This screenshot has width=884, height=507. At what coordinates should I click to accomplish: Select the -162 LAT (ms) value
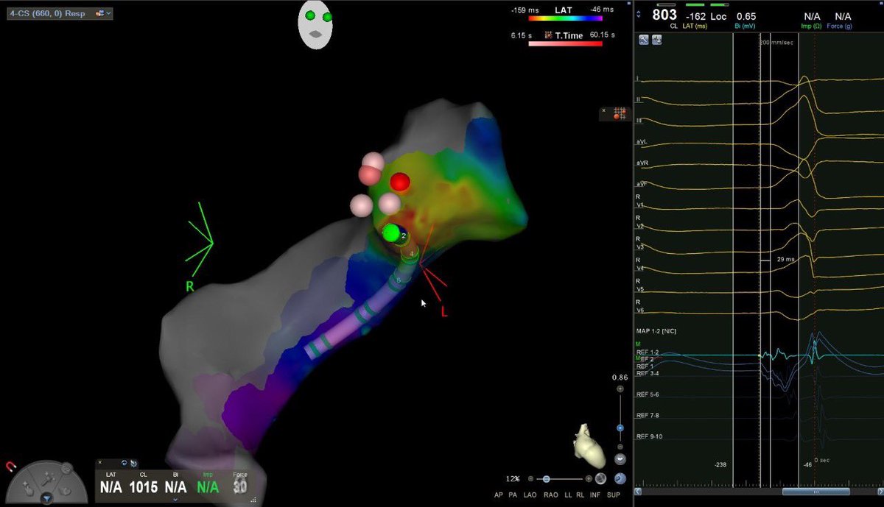point(696,15)
